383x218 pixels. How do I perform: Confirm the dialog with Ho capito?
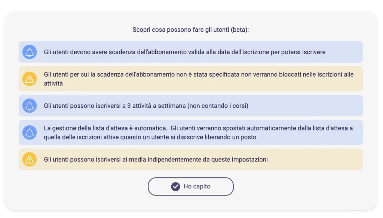[x=191, y=187]
